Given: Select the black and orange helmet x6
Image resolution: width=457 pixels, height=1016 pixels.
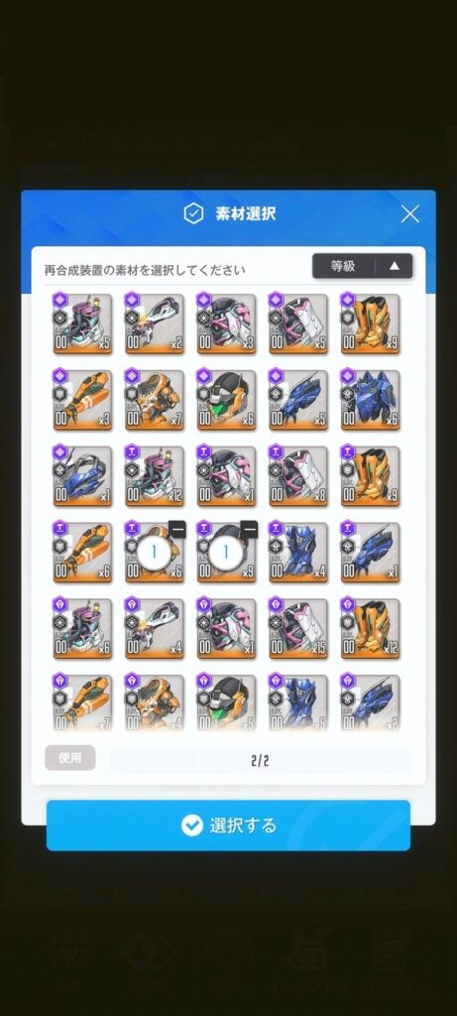Looking at the screenshot, I should tap(227, 400).
